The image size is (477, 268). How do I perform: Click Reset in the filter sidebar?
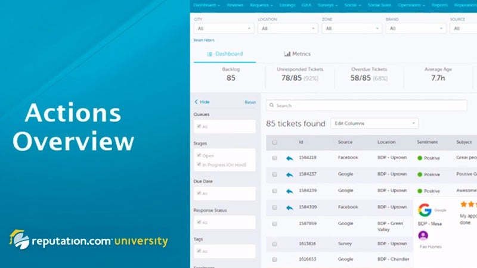[250, 102]
